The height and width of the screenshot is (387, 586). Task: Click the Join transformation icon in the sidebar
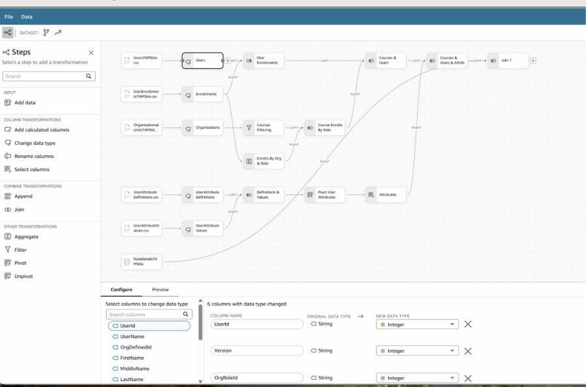click(x=7, y=209)
